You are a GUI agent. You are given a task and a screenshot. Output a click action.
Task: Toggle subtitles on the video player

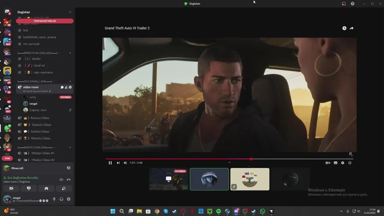click(335, 163)
